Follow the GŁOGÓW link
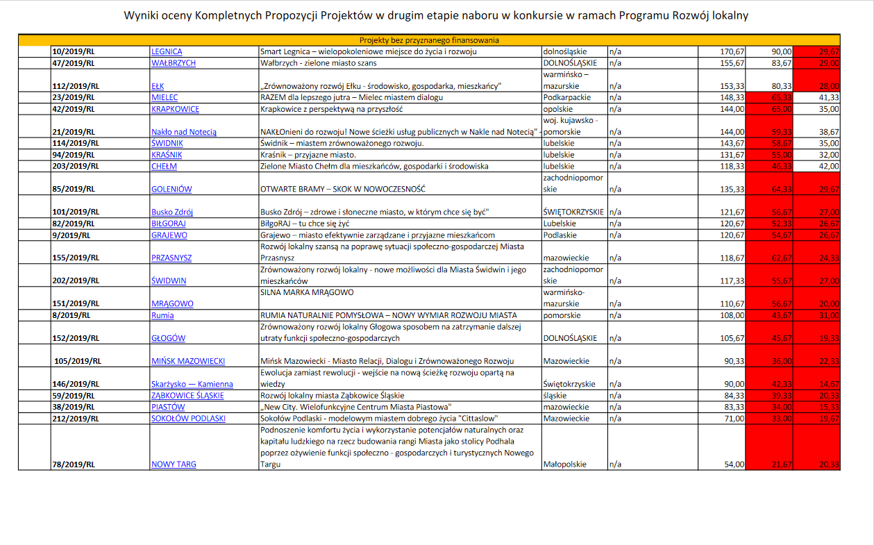This screenshot has width=874, height=545. coord(169,338)
